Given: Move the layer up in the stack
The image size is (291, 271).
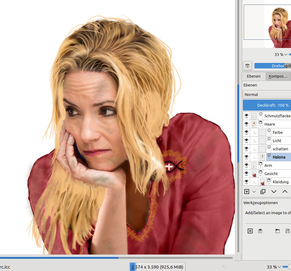Looking at the screenshot, I should coord(285,192).
